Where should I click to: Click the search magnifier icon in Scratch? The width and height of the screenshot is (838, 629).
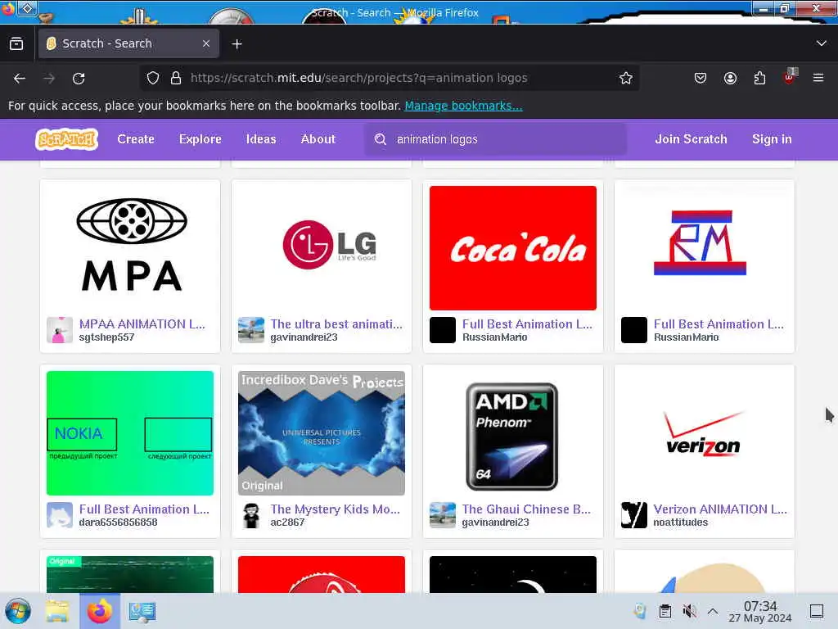381,139
